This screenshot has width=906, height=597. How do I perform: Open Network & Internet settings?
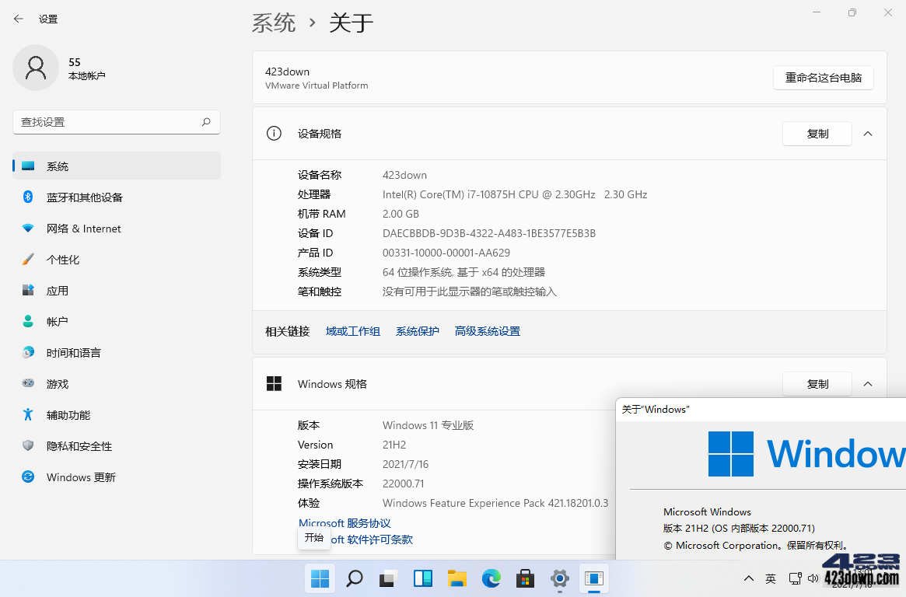(x=83, y=229)
